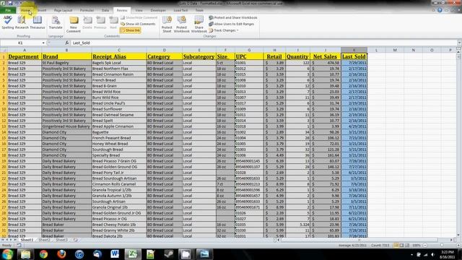Click the horizontal scrollbar
The height and width of the screenshot is (260, 462).
point(359,240)
